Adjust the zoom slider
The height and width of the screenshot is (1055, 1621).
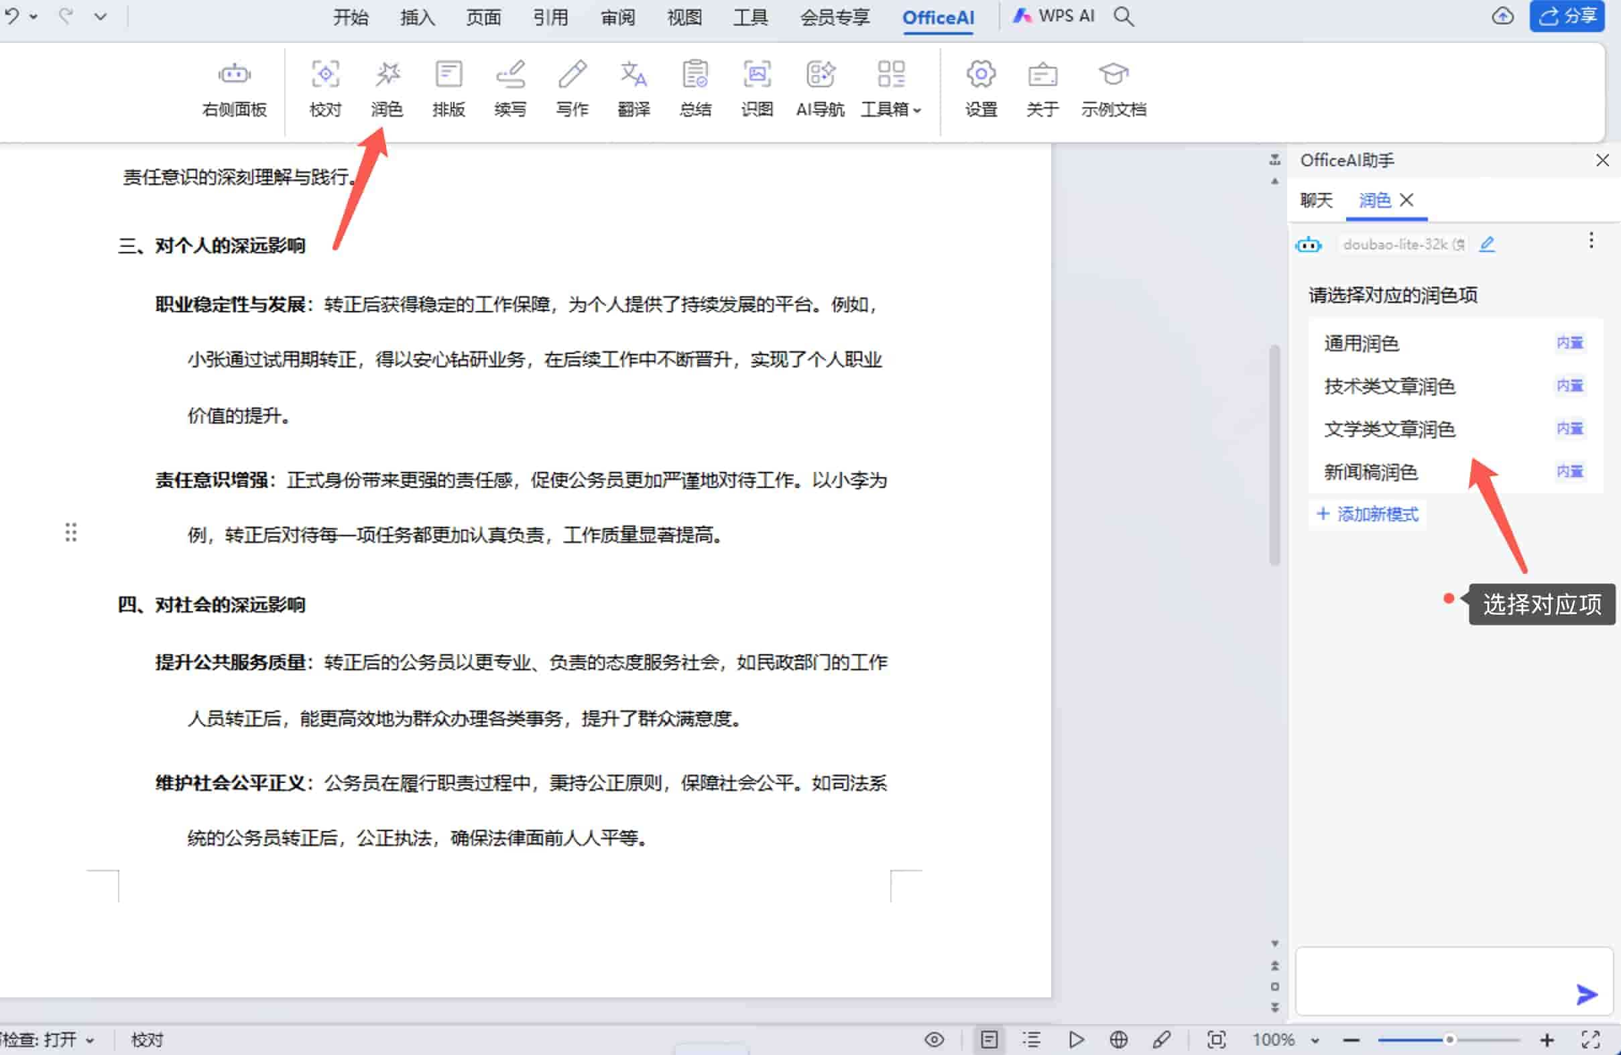(x=1451, y=1040)
